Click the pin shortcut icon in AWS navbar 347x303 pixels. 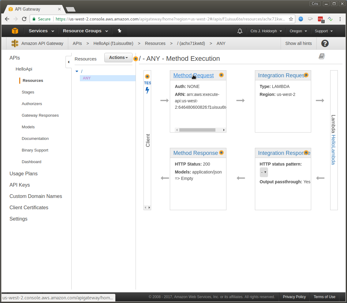tap(120, 31)
